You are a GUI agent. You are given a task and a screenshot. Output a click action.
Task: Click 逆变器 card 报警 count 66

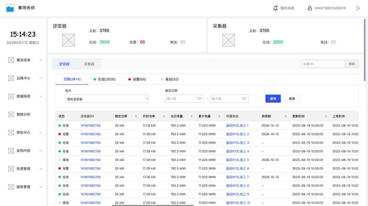click(x=142, y=42)
